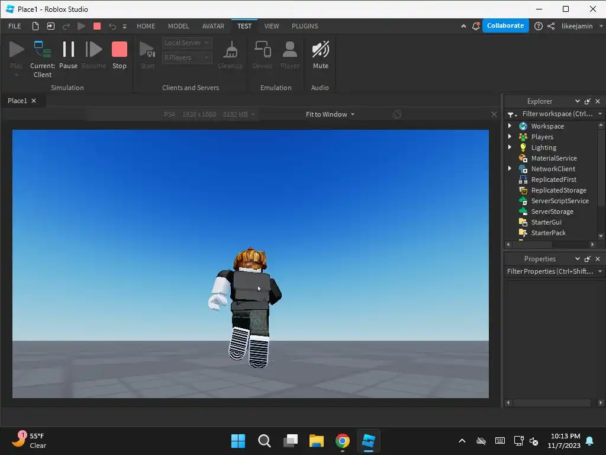This screenshot has height=455, width=606.
Task: Select ServerStorage in Explorer
Action: (552, 212)
